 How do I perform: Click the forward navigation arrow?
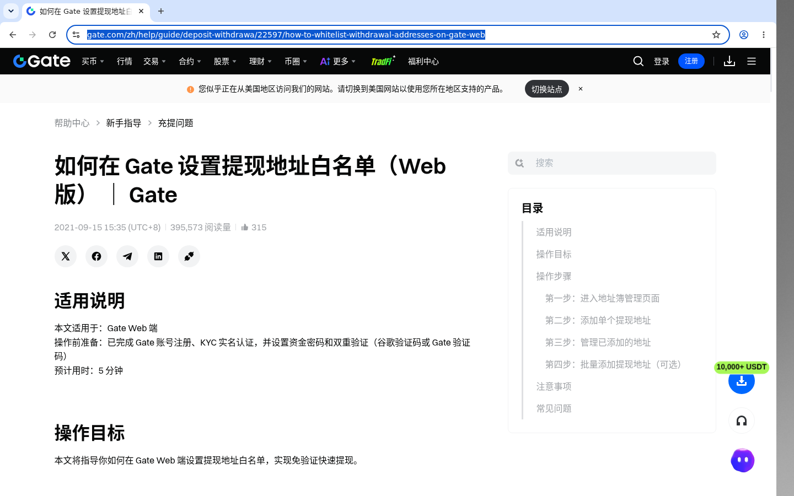pyautogui.click(x=33, y=35)
